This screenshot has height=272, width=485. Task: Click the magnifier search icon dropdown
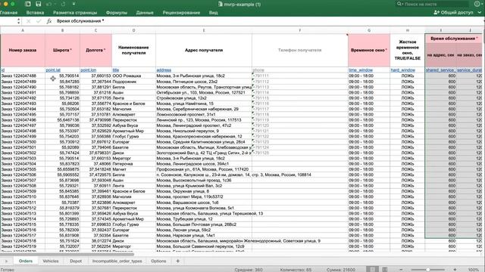pyautogui.click(x=399, y=4)
